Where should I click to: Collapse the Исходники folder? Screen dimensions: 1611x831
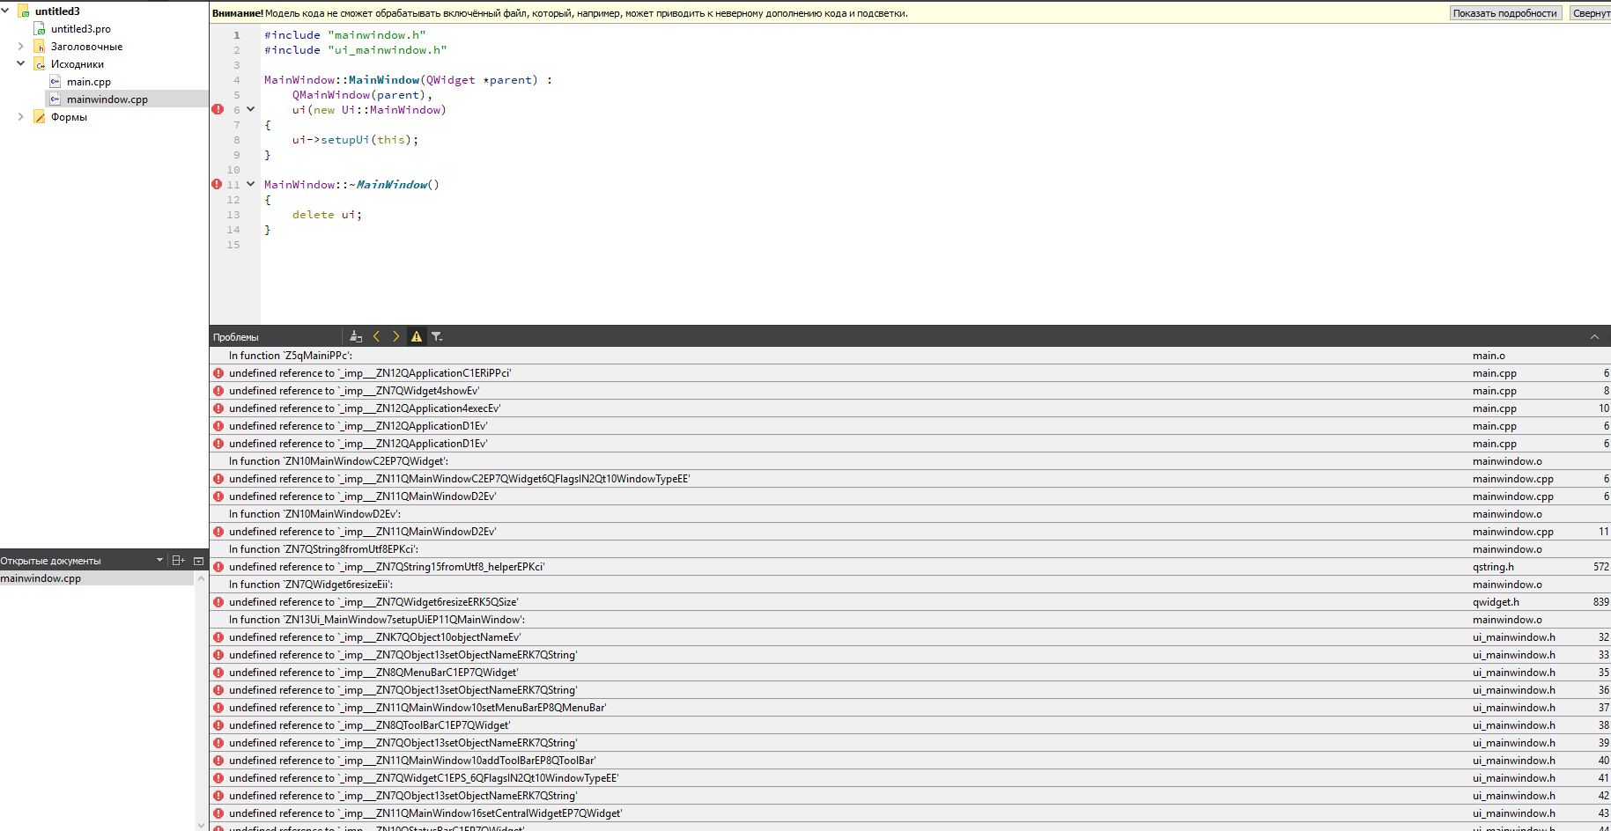coord(21,64)
